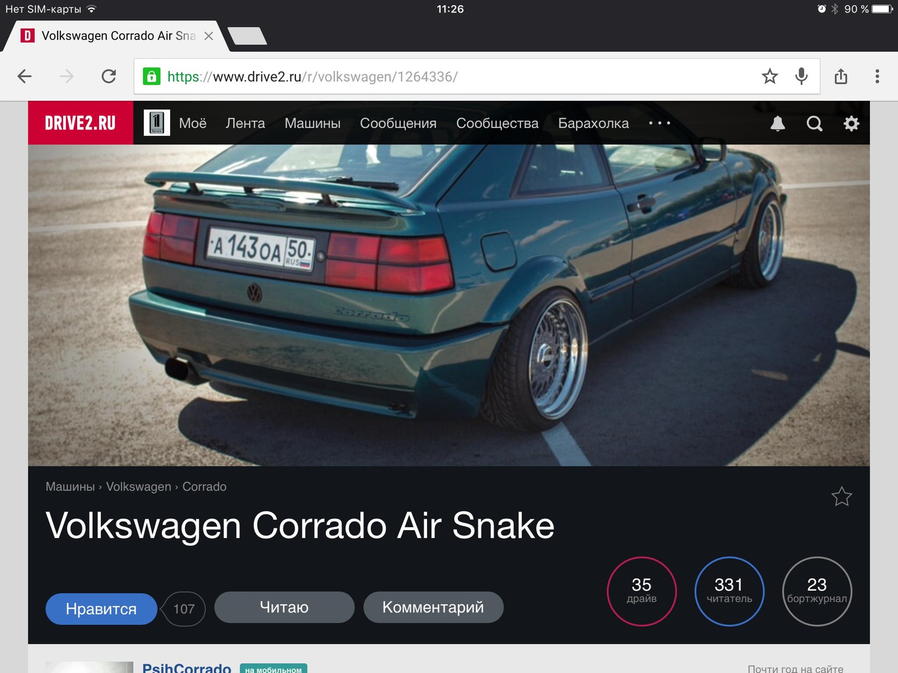Open notifications bell icon

777,123
